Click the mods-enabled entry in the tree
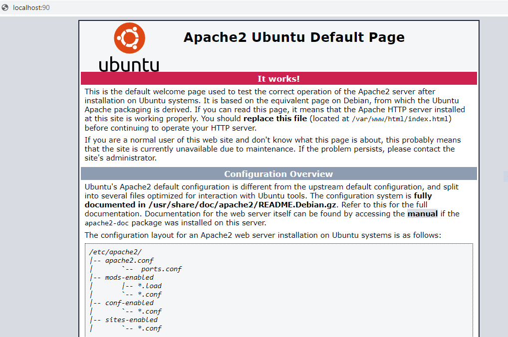 tap(129, 278)
